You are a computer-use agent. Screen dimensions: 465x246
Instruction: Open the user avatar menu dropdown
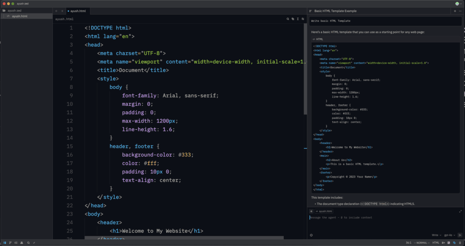pos(458,4)
